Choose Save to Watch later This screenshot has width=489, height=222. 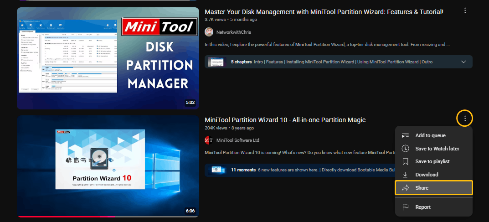pyautogui.click(x=434, y=149)
